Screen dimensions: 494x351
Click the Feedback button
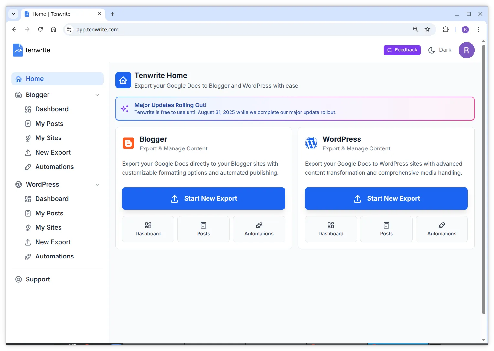402,50
